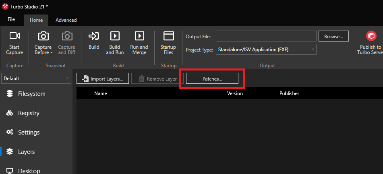Viewport: 383px width, 174px height.
Task: Click the Publish to Turbo Server icon
Action: (x=371, y=36)
